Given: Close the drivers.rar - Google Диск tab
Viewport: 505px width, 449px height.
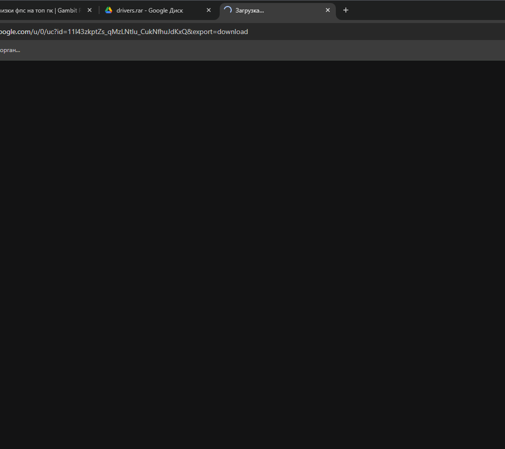Looking at the screenshot, I should pyautogui.click(x=209, y=10).
